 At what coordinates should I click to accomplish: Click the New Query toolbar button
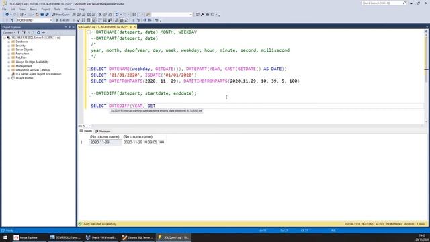tap(61, 15)
